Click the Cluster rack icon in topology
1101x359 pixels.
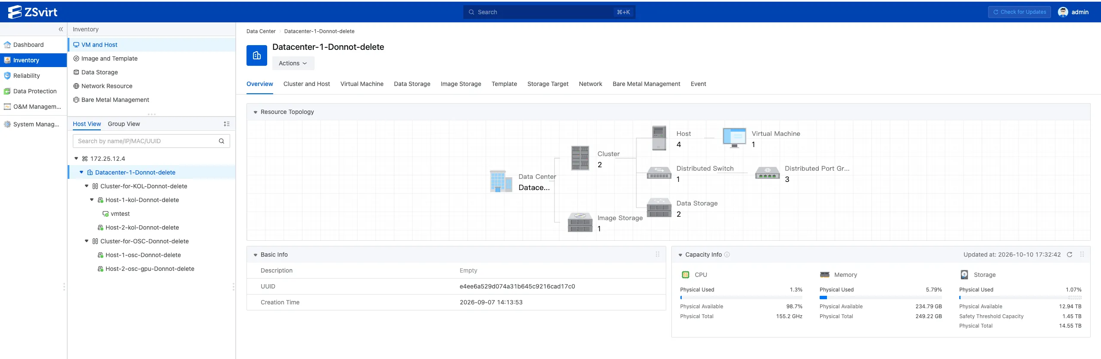tap(580, 158)
